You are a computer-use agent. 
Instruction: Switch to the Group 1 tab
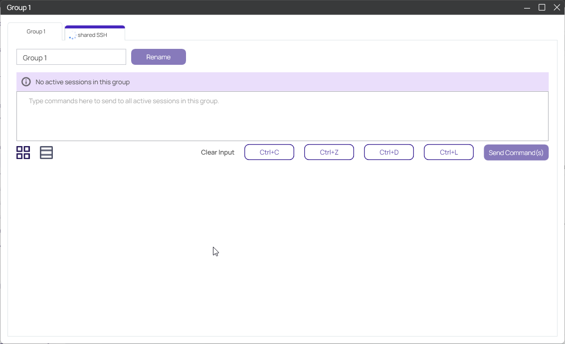tap(35, 31)
